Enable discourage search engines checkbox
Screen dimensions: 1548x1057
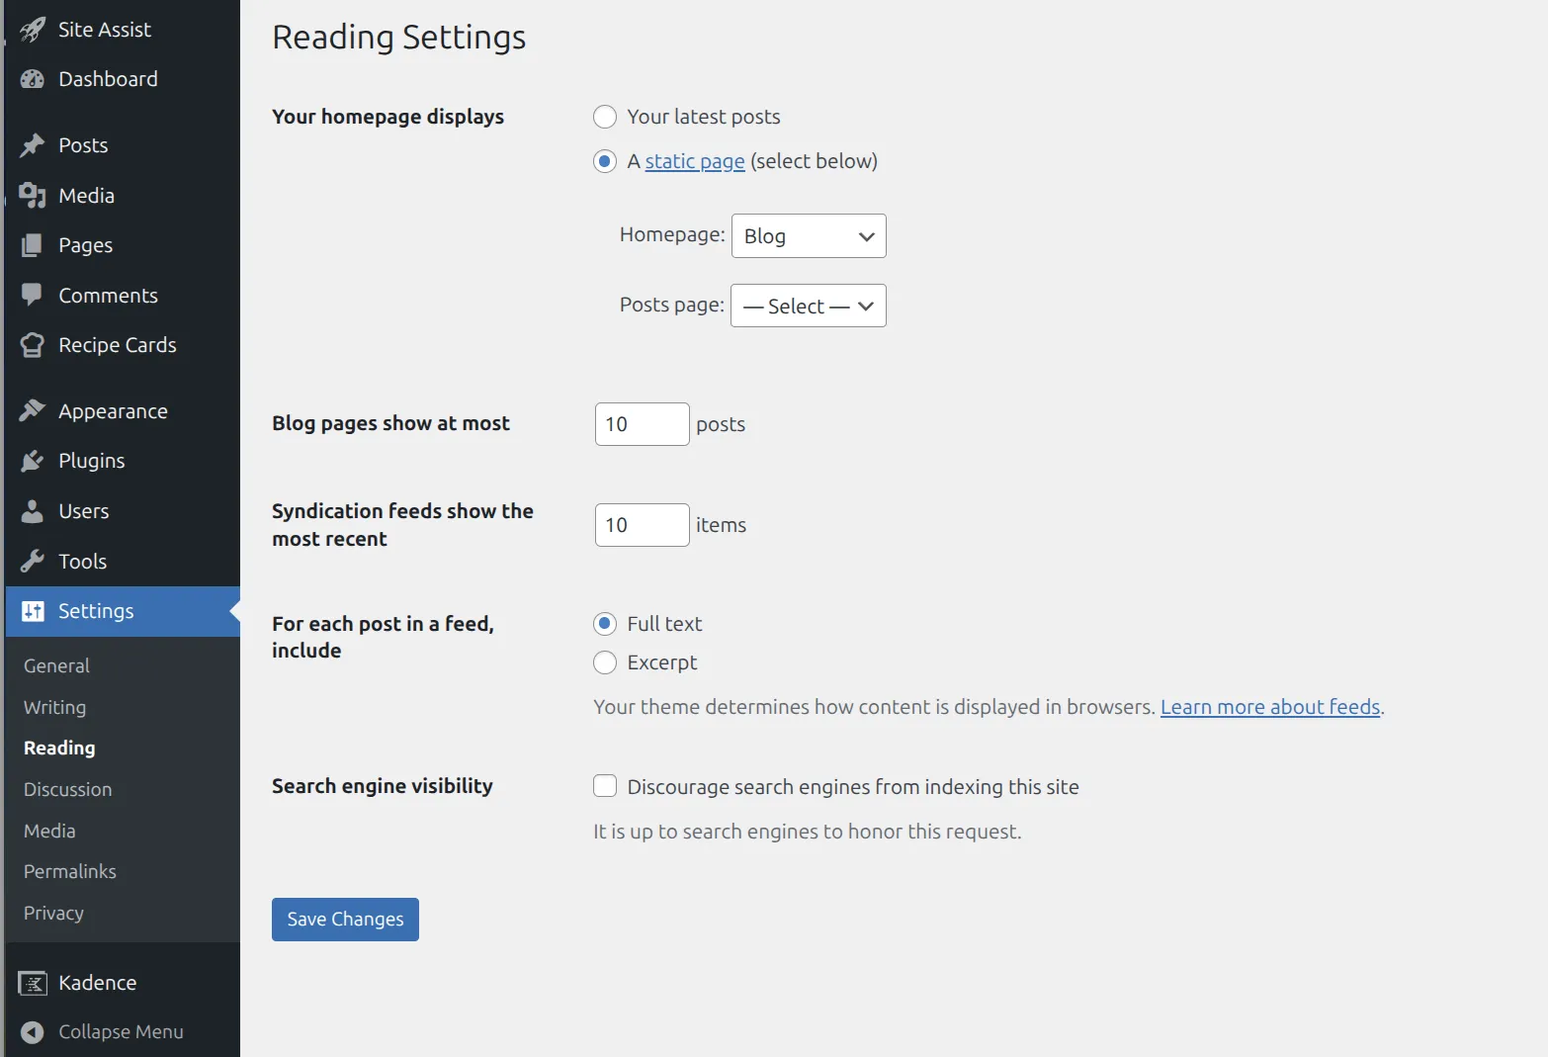605,786
